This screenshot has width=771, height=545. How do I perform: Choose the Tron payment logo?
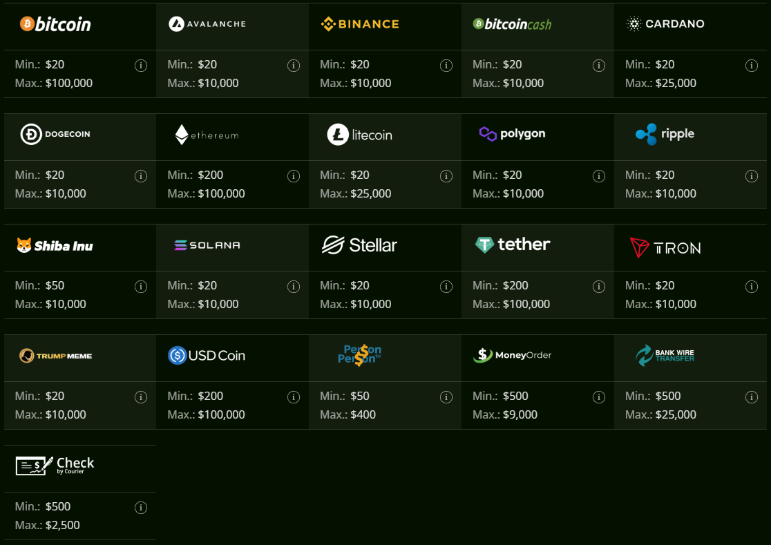[x=665, y=247]
